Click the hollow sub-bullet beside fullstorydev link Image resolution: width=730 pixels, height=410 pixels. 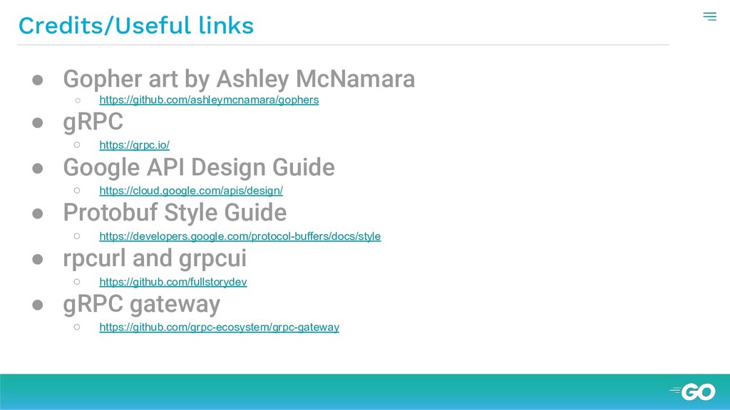click(x=77, y=282)
